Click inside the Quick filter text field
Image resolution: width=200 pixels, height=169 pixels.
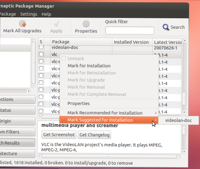pos(129,31)
